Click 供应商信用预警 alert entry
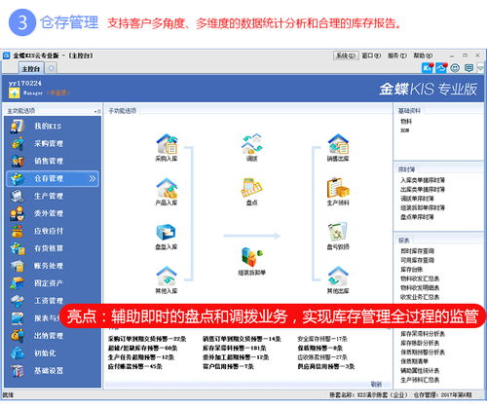The height and width of the screenshot is (407, 487). point(326,367)
